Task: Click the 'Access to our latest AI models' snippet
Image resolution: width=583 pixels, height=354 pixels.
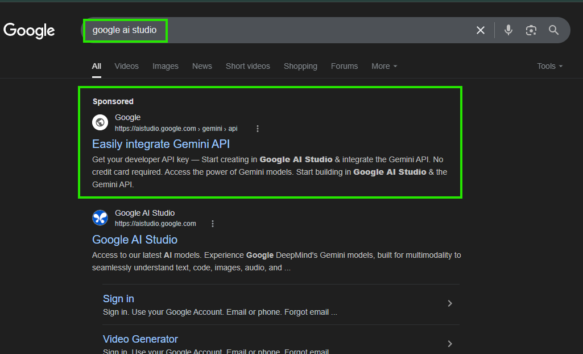Action: click(276, 261)
